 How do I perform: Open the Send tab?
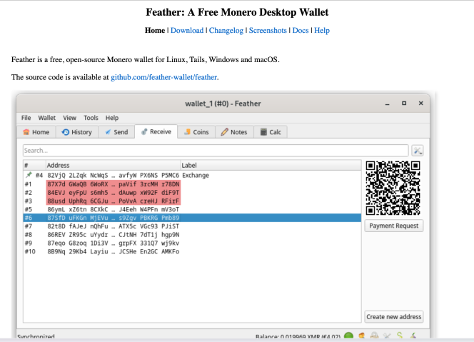[x=116, y=132]
